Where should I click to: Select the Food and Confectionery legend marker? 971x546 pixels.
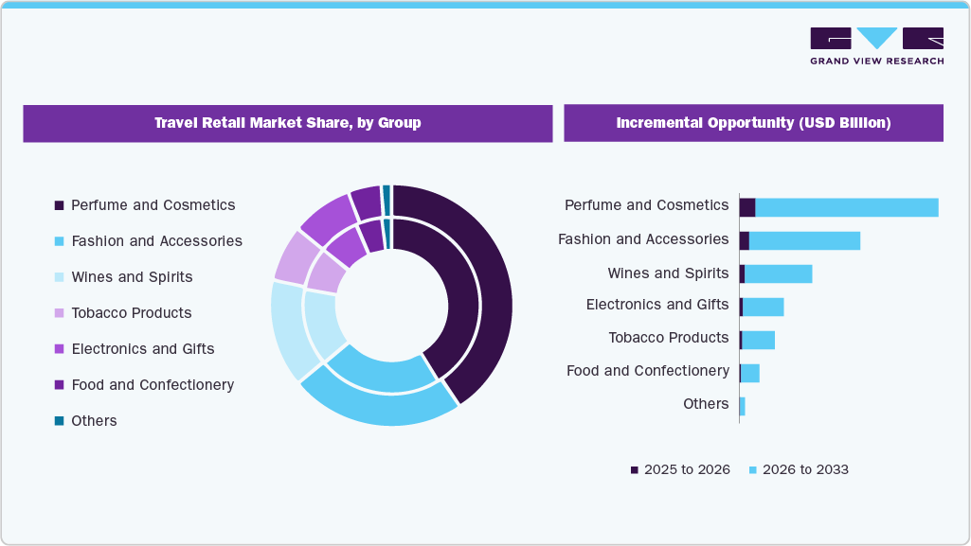pos(58,384)
